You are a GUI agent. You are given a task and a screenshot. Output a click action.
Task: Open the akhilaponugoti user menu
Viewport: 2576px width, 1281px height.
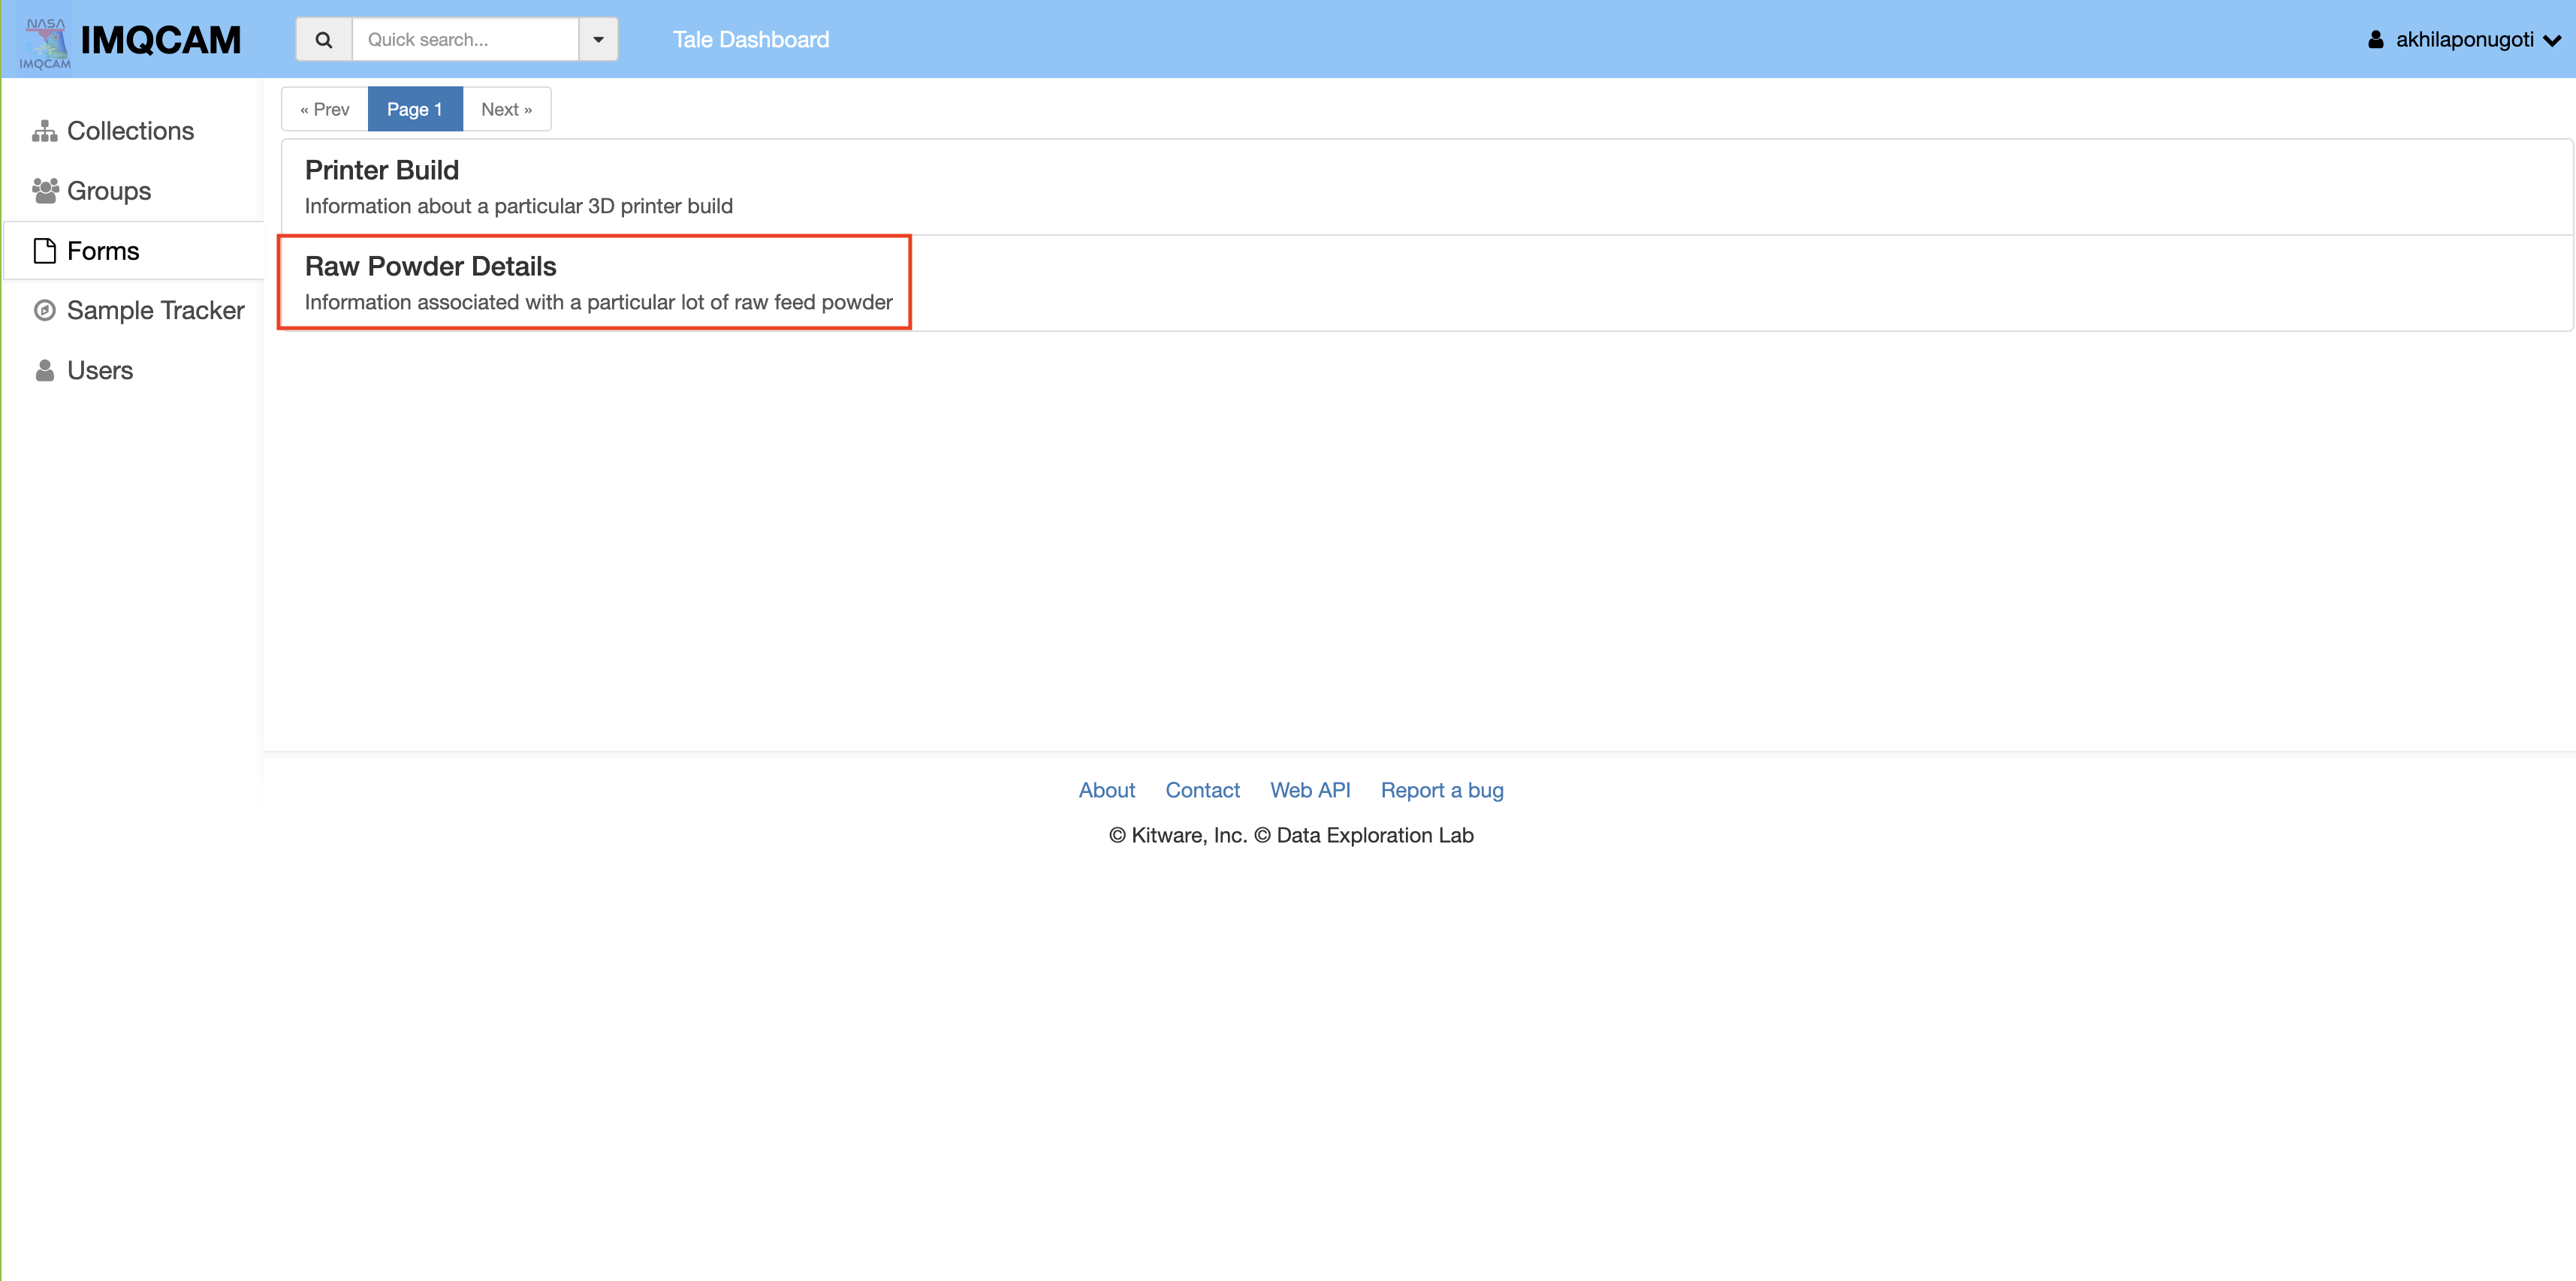2464,40
